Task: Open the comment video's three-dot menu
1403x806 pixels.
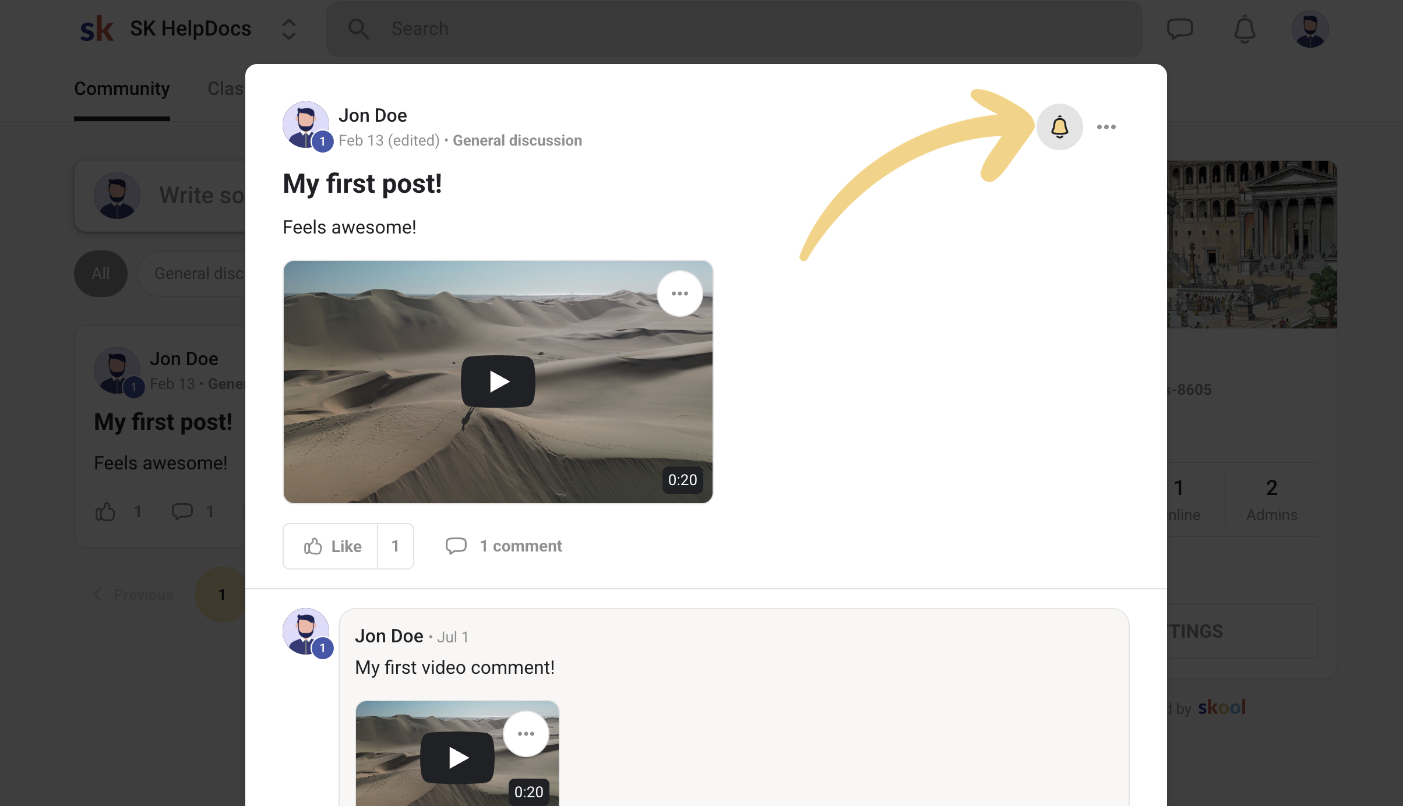Action: (x=526, y=734)
